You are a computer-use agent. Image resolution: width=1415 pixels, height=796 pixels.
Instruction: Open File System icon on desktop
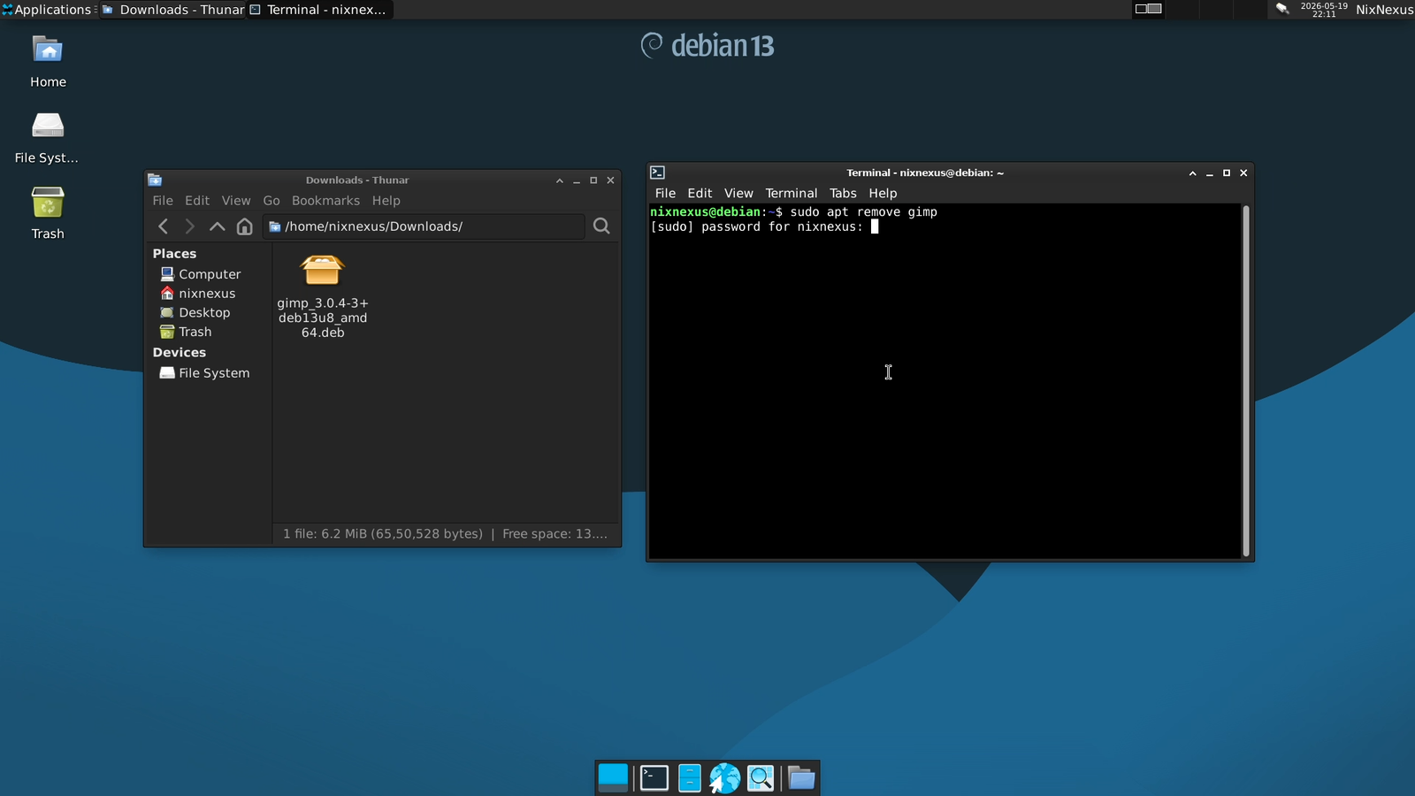point(47,137)
